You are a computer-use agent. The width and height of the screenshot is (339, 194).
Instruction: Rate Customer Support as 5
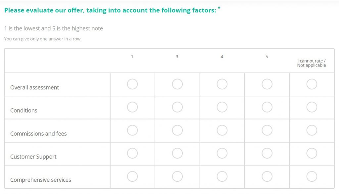[267, 153]
